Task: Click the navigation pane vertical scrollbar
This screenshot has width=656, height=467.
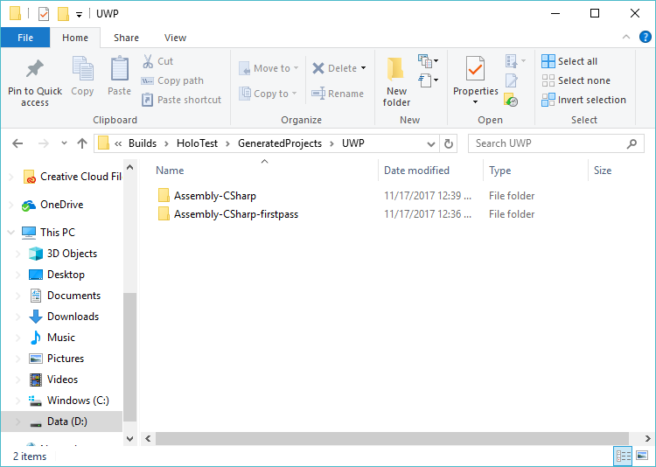Action: point(129,357)
